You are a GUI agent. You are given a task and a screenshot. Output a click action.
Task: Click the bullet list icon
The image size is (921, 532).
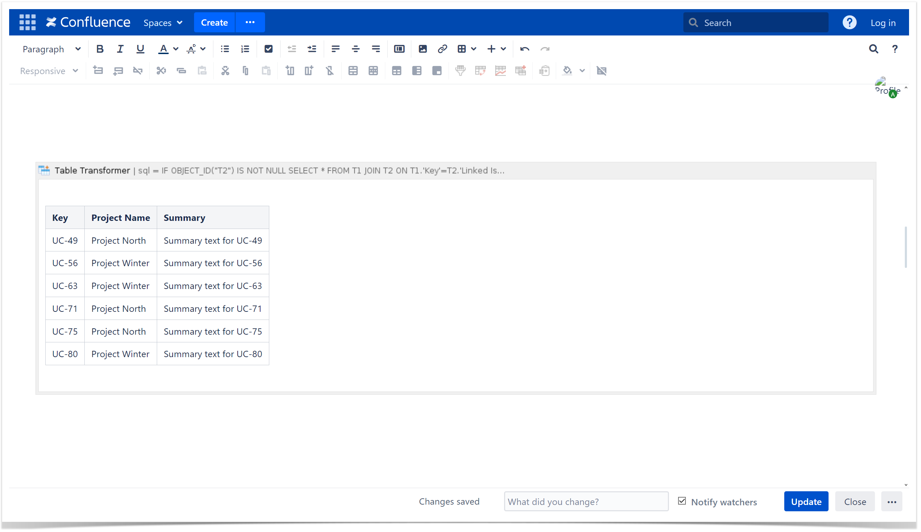tap(225, 49)
